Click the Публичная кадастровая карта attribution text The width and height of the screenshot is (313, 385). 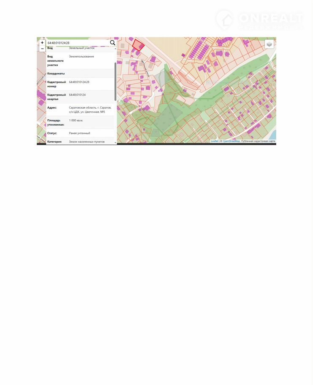tap(258, 141)
